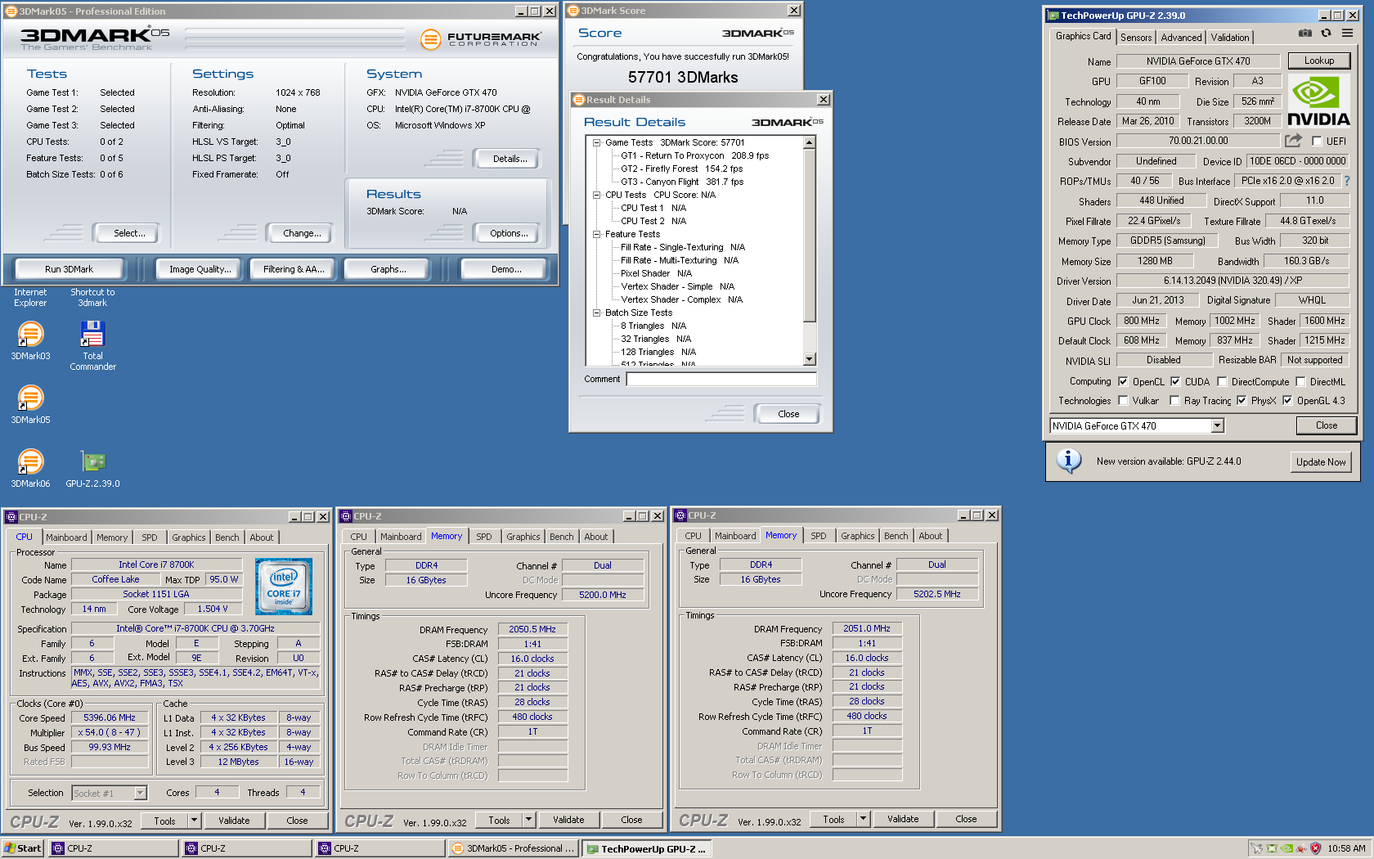
Task: Open Tools dropdown arrow in right CPU-Z window
Action: coord(863,818)
